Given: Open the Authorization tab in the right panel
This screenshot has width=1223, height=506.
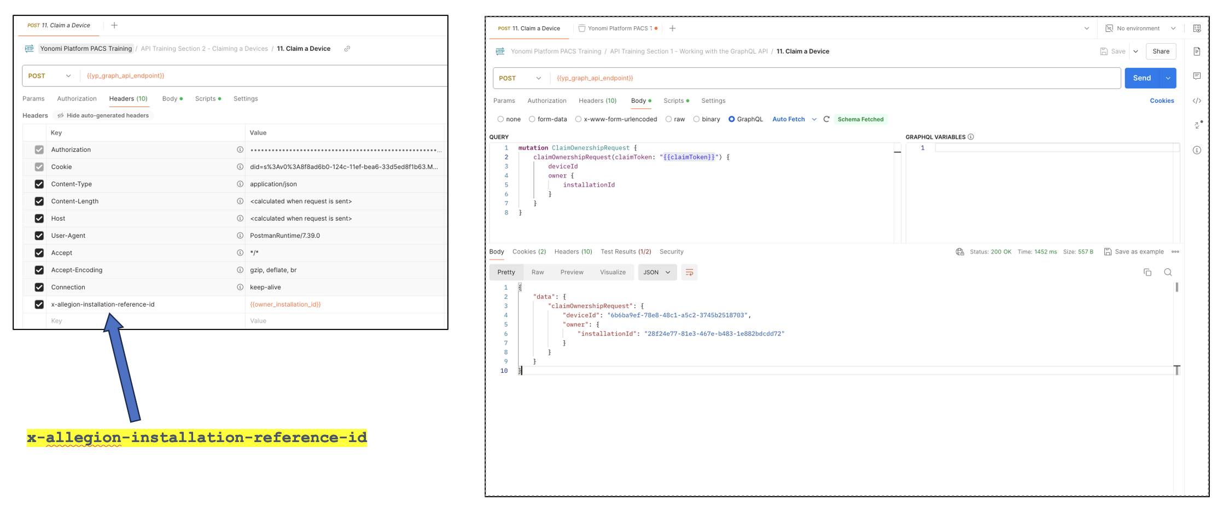Looking at the screenshot, I should pyautogui.click(x=546, y=101).
